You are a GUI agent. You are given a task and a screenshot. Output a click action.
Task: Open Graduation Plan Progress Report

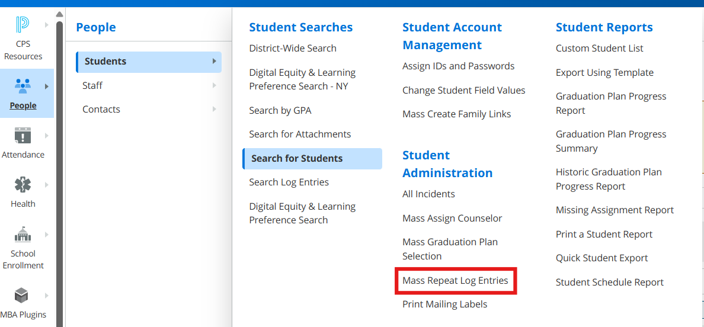611,103
